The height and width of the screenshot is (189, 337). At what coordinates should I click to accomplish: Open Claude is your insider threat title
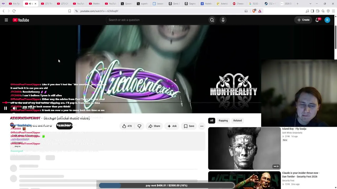pyautogui.click(x=301, y=175)
